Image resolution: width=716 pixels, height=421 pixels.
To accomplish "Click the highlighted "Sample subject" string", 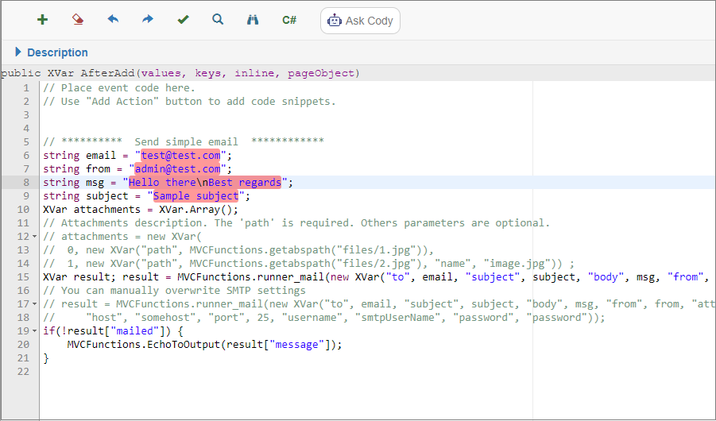I will [x=196, y=196].
